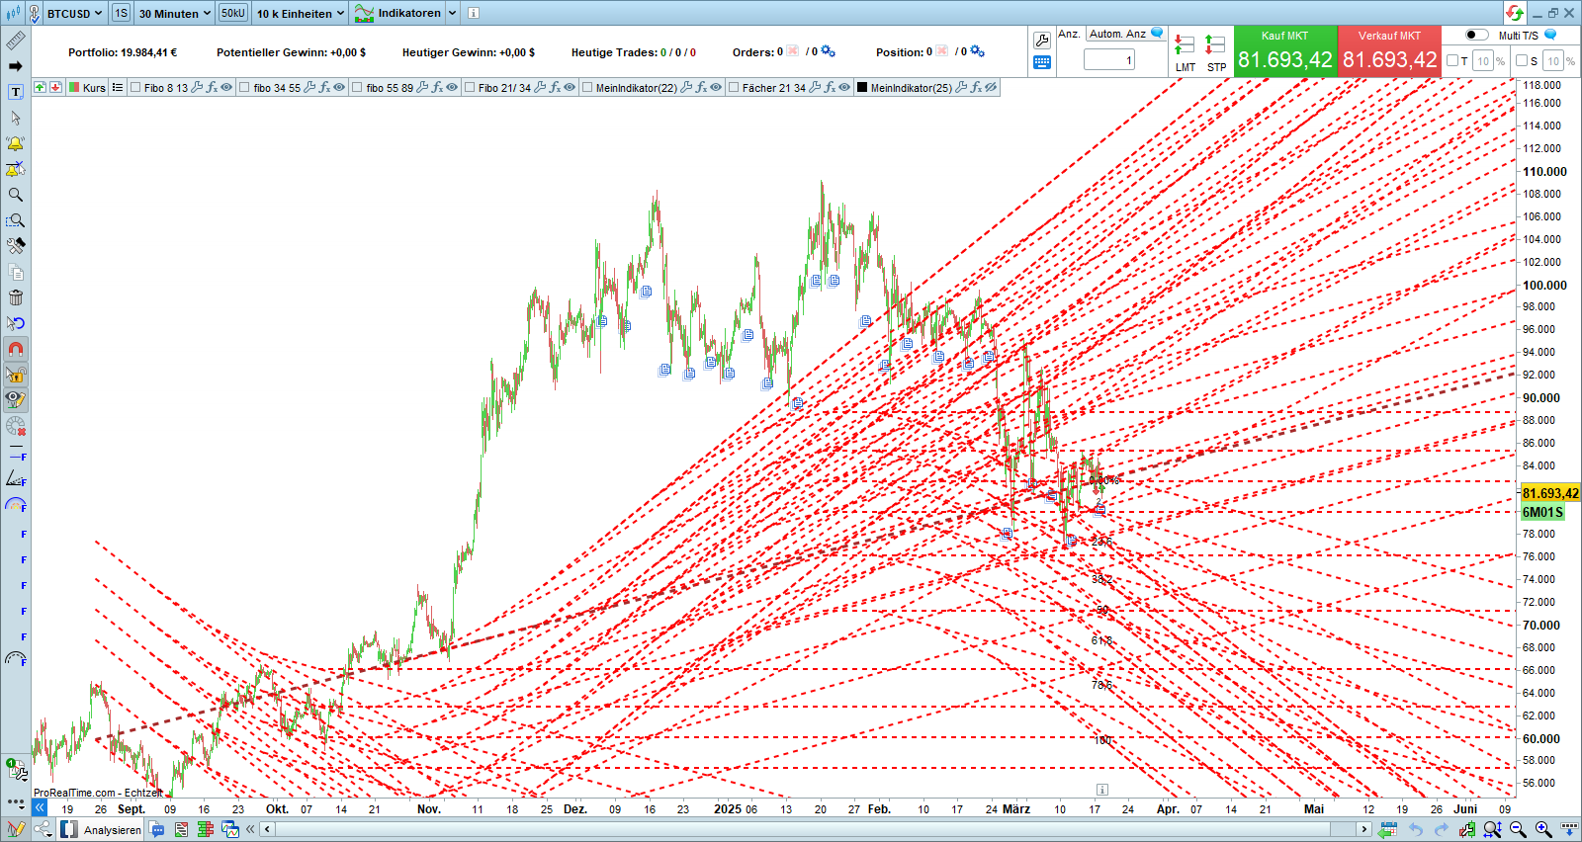This screenshot has height=842, width=1582.
Task: Tick the Fächer 21 34 checkbox
Action: pyautogui.click(x=734, y=88)
